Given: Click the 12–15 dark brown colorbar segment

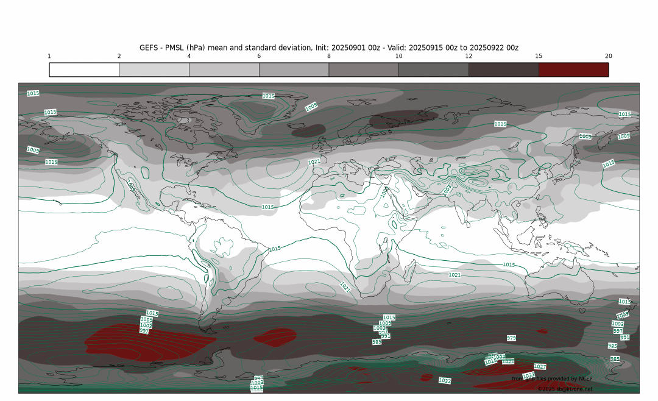Looking at the screenshot, I should (x=503, y=69).
